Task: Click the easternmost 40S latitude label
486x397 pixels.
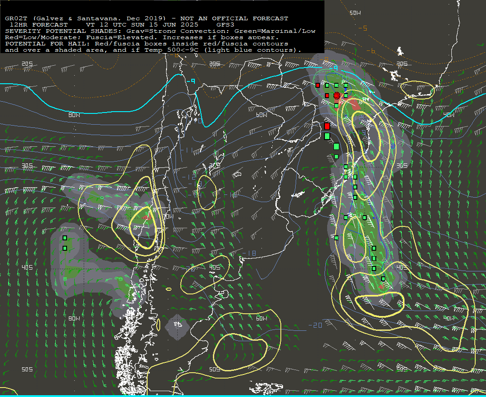Action: [402, 267]
